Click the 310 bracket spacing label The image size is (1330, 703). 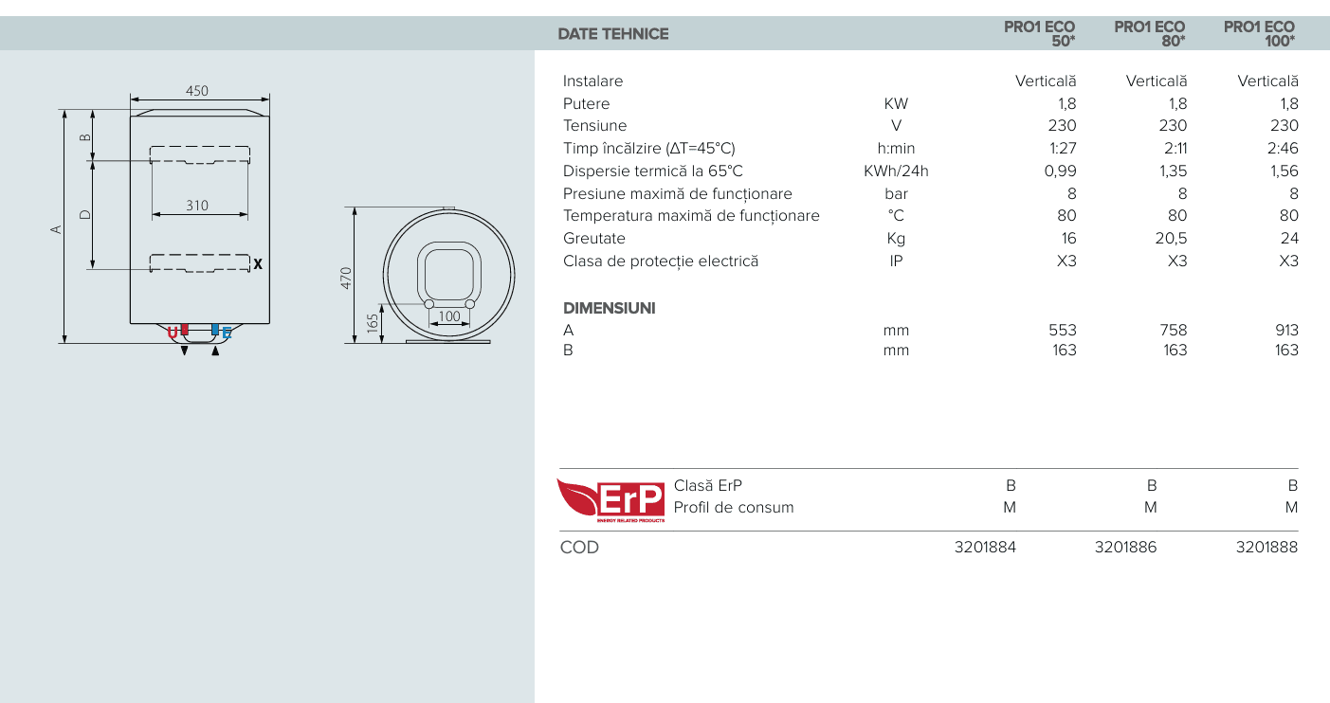click(x=196, y=206)
